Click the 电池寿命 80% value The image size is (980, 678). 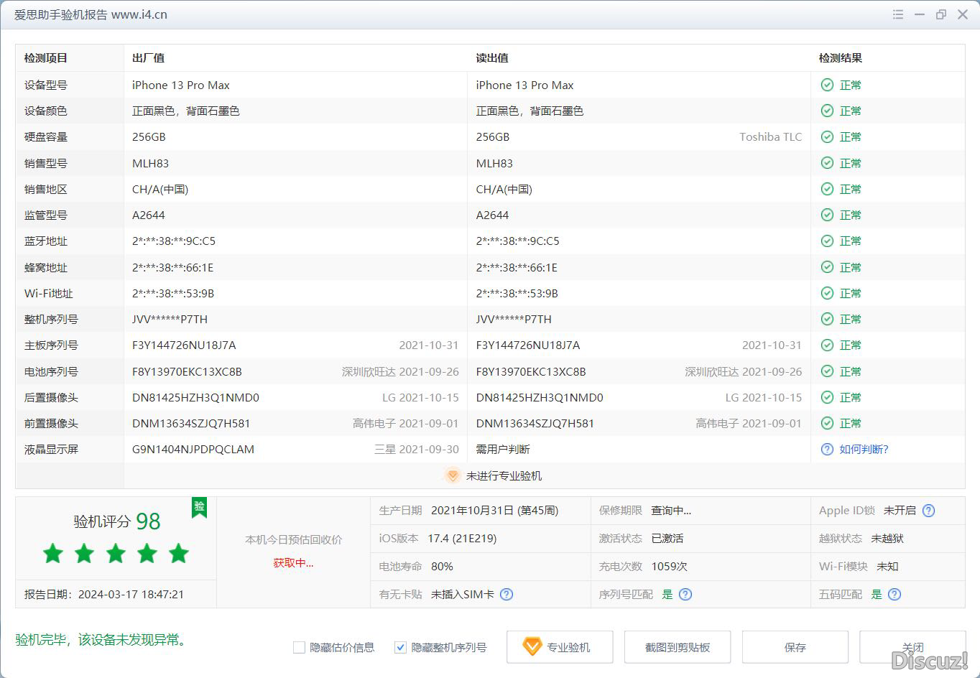click(x=442, y=566)
